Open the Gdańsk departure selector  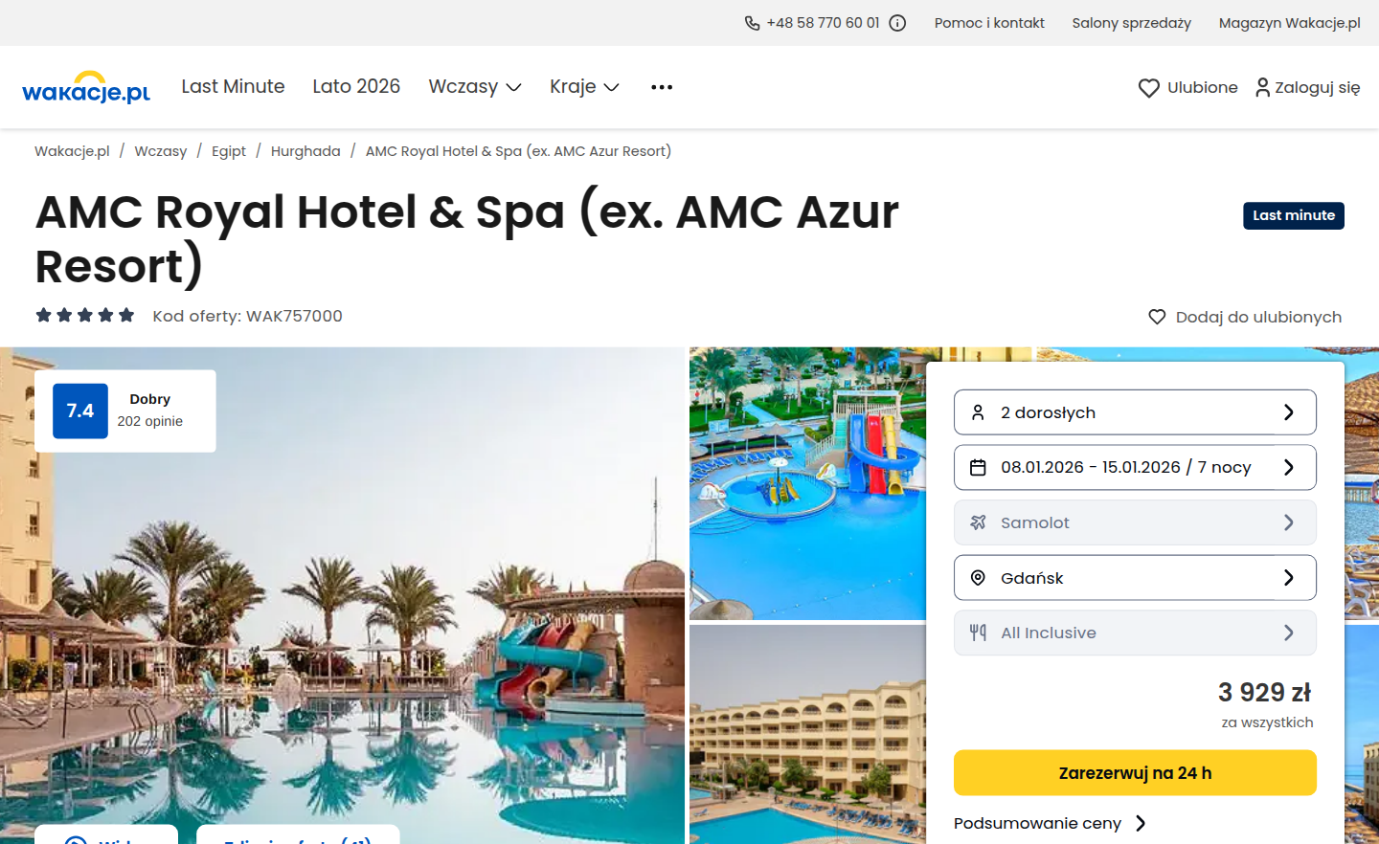[1135, 578]
